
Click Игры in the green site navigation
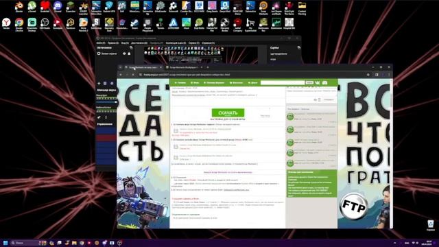point(195,82)
